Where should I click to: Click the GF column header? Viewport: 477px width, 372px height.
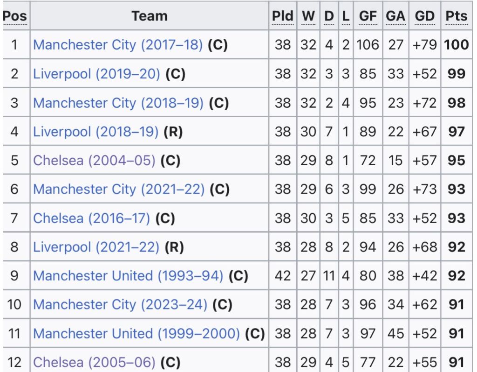coord(368,16)
